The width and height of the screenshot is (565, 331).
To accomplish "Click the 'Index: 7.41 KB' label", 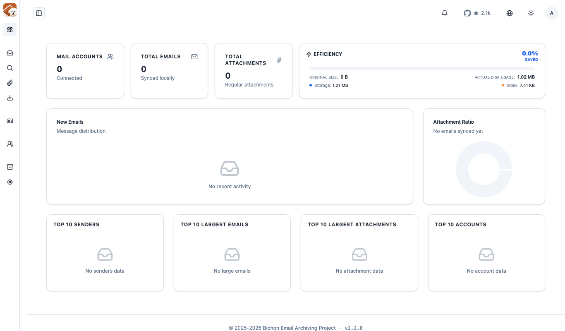I will pos(518,86).
